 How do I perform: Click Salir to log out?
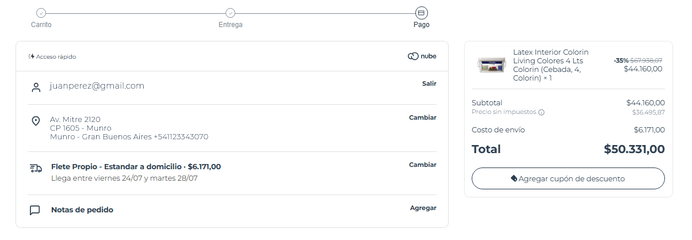point(429,83)
